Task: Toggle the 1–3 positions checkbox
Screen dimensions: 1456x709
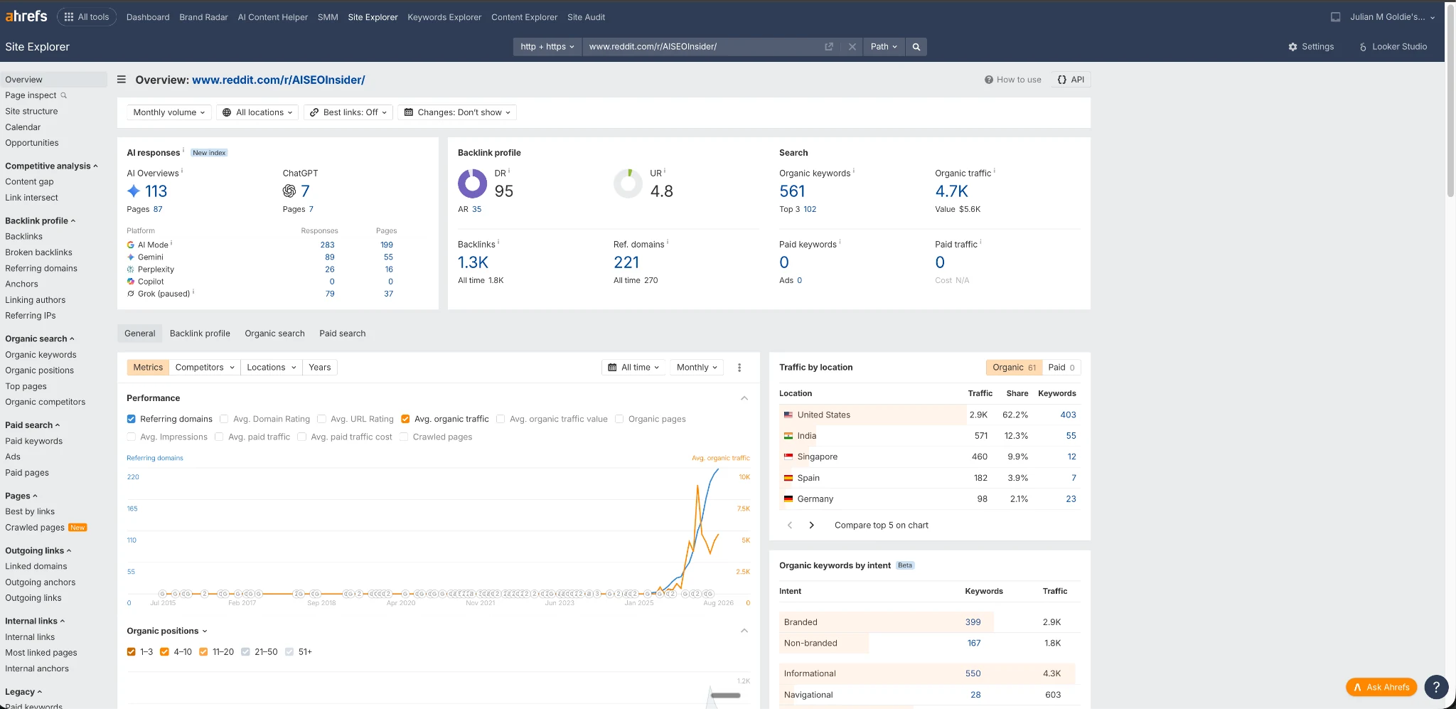Action: tap(132, 652)
